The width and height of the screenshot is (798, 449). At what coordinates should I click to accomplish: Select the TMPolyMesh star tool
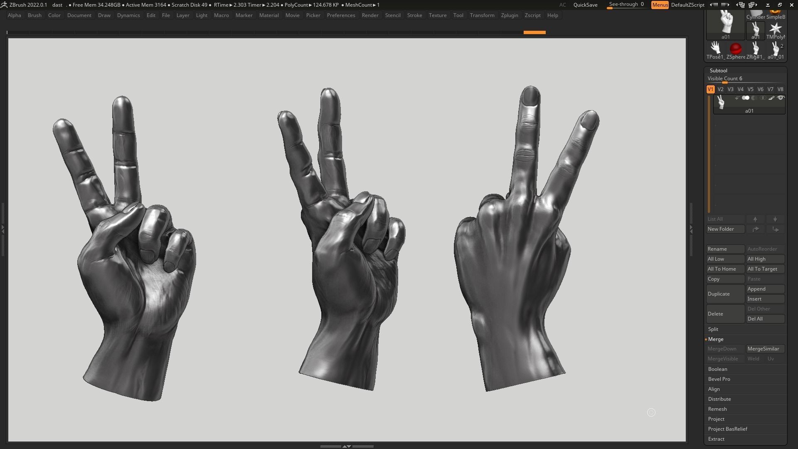(776, 30)
